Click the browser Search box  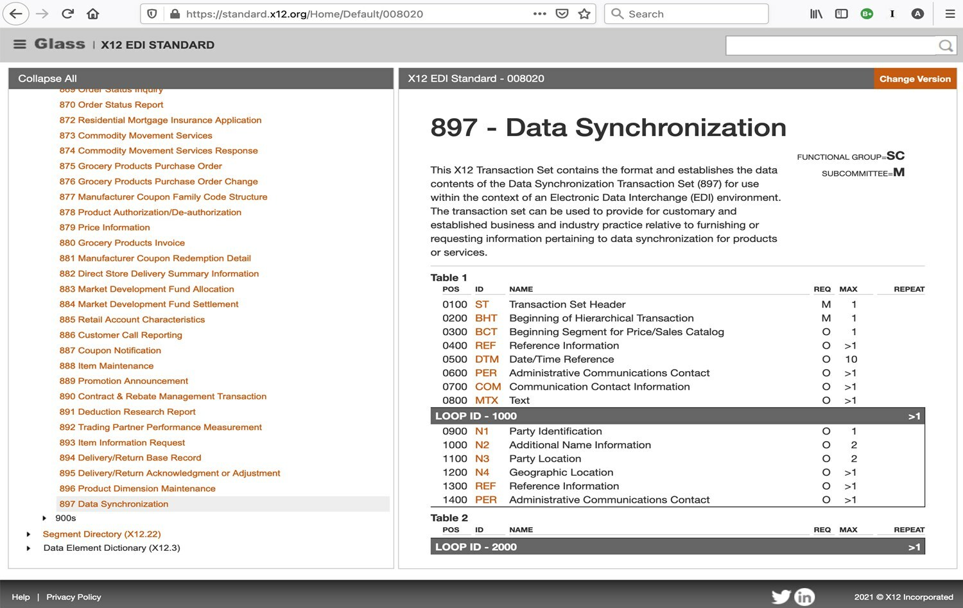(686, 13)
